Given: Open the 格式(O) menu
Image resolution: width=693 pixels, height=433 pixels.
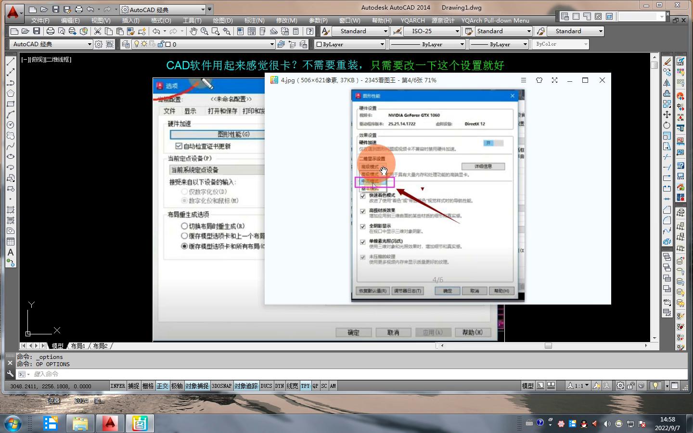Looking at the screenshot, I should coord(161,21).
